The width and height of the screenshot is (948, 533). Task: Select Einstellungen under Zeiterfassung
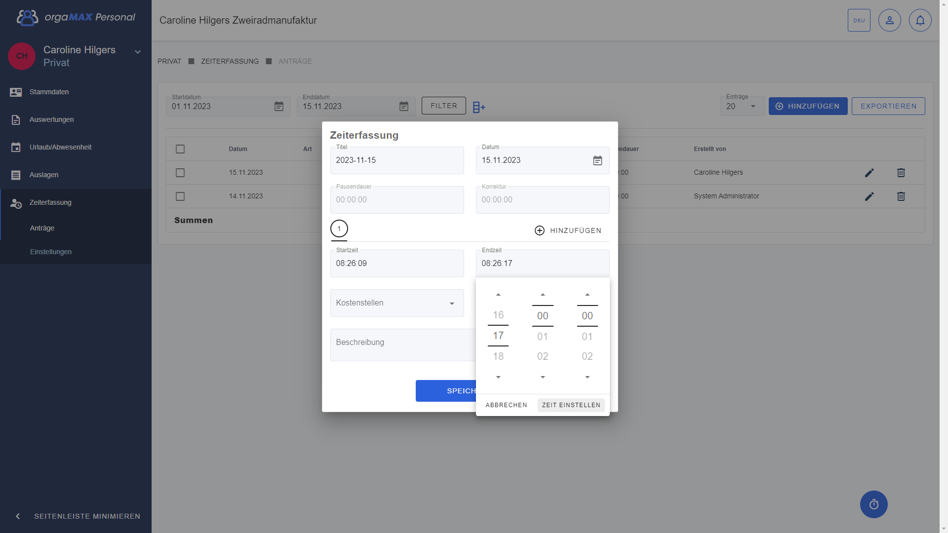point(51,252)
